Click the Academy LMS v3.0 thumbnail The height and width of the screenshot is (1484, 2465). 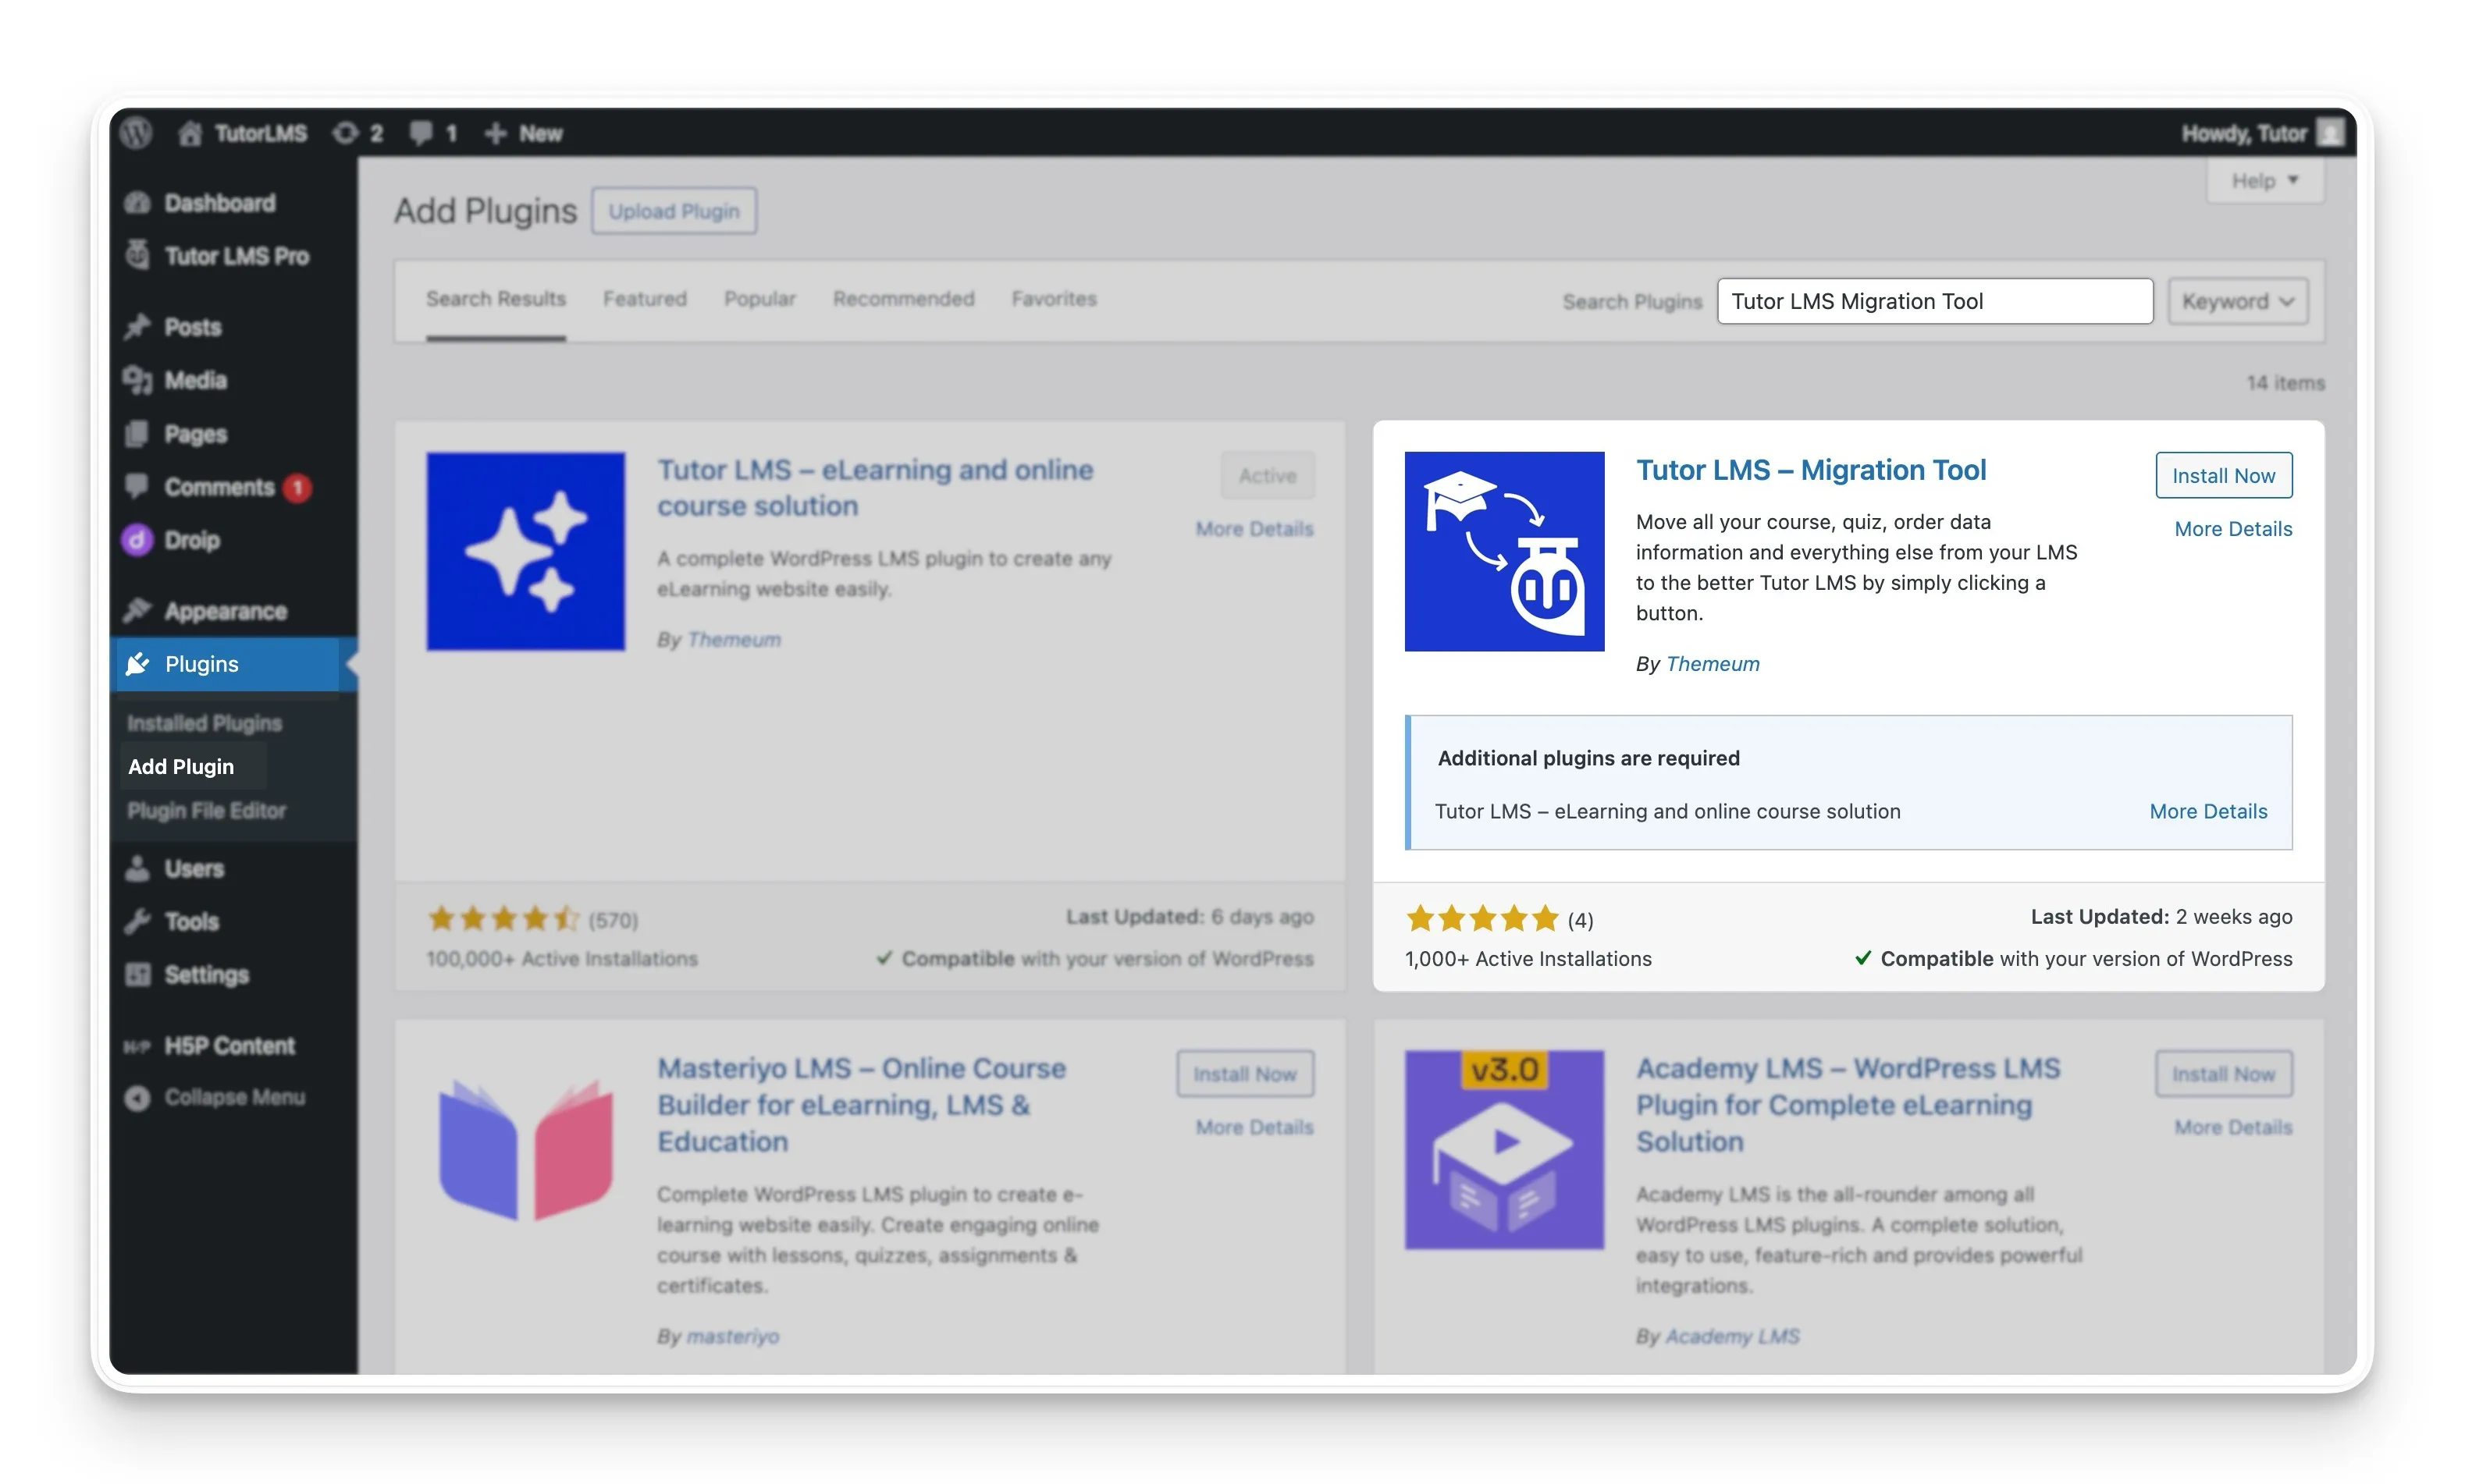[1503, 1150]
